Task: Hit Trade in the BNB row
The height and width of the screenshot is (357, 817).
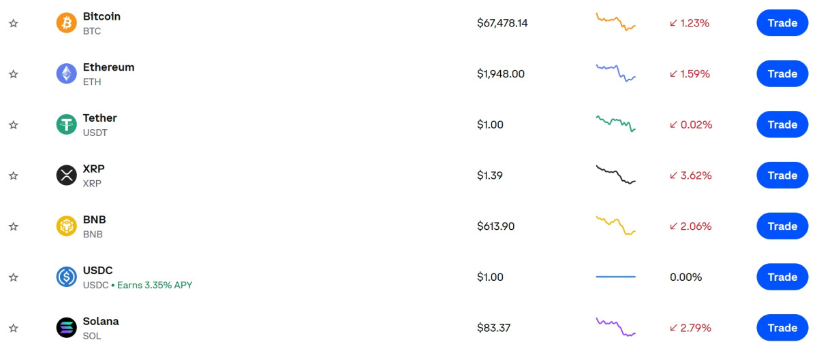Action: tap(782, 226)
